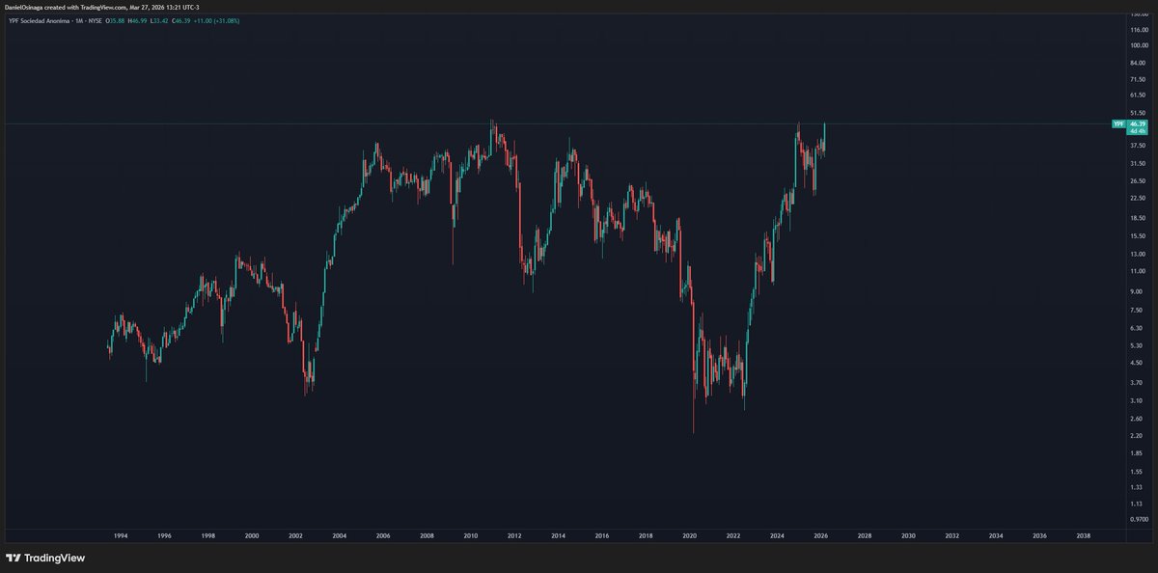The height and width of the screenshot is (573, 1158).
Task: Click the 1994 label on the time axis
Action: [120, 535]
